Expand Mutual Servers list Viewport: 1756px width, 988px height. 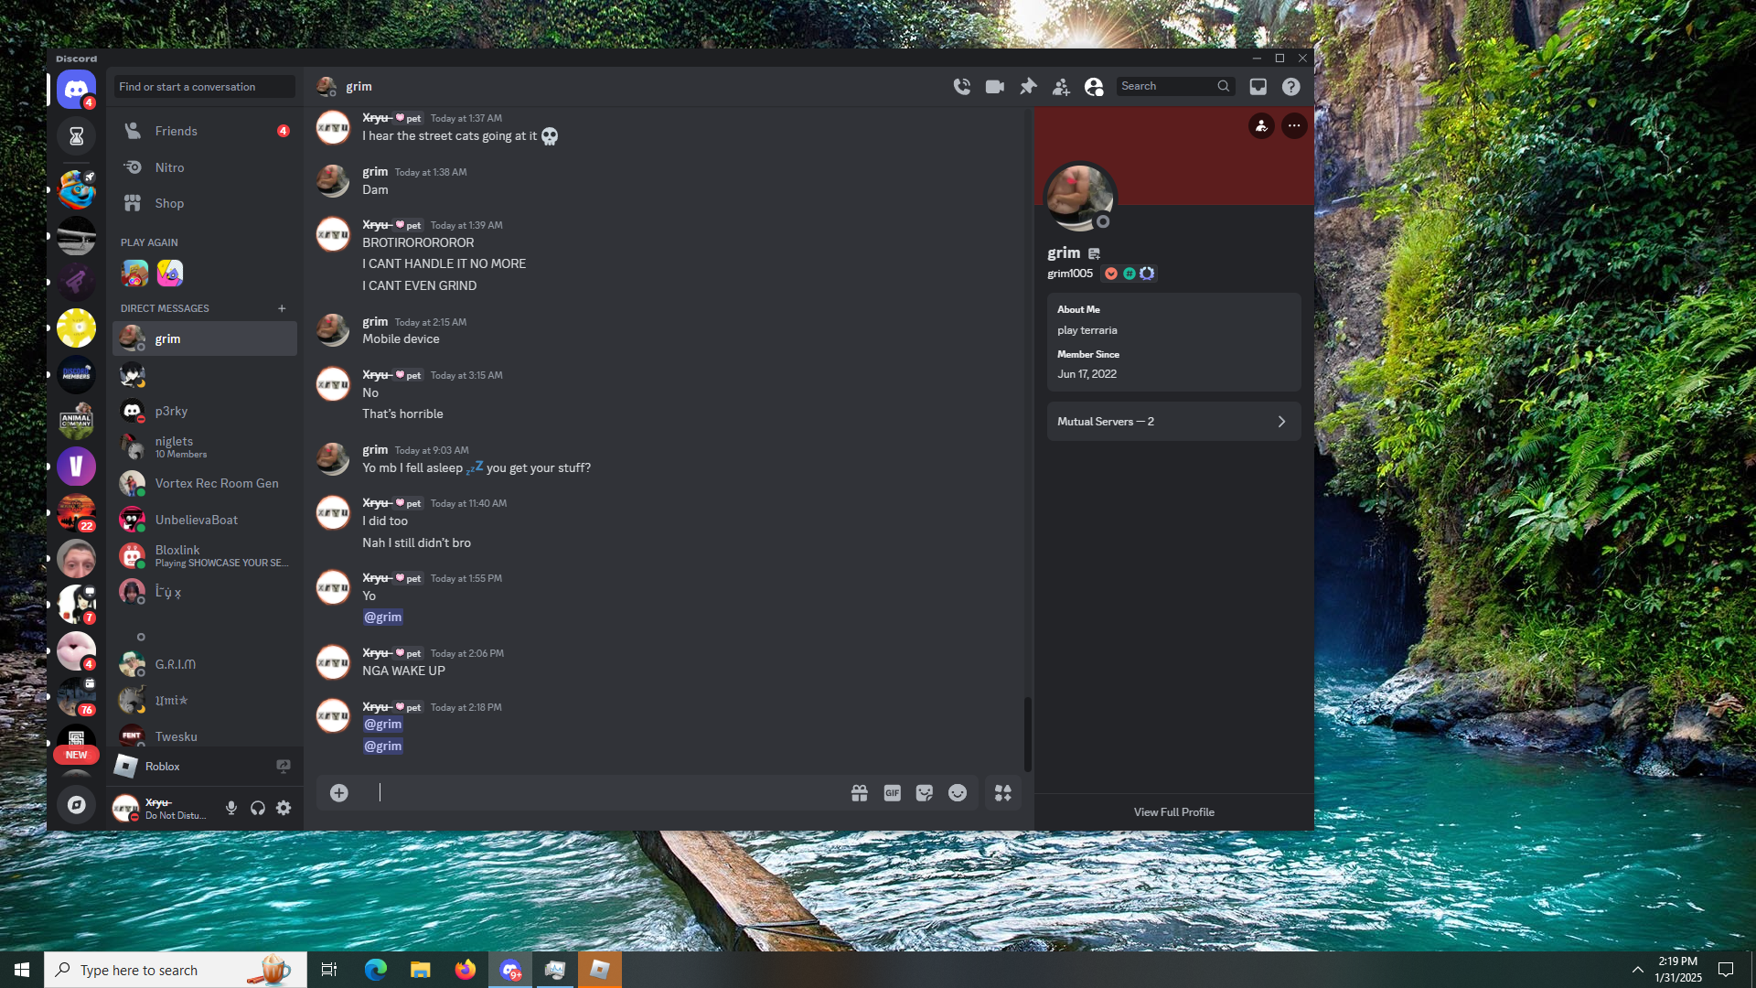click(1173, 422)
